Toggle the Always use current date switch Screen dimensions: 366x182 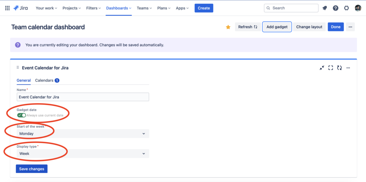click(21, 115)
